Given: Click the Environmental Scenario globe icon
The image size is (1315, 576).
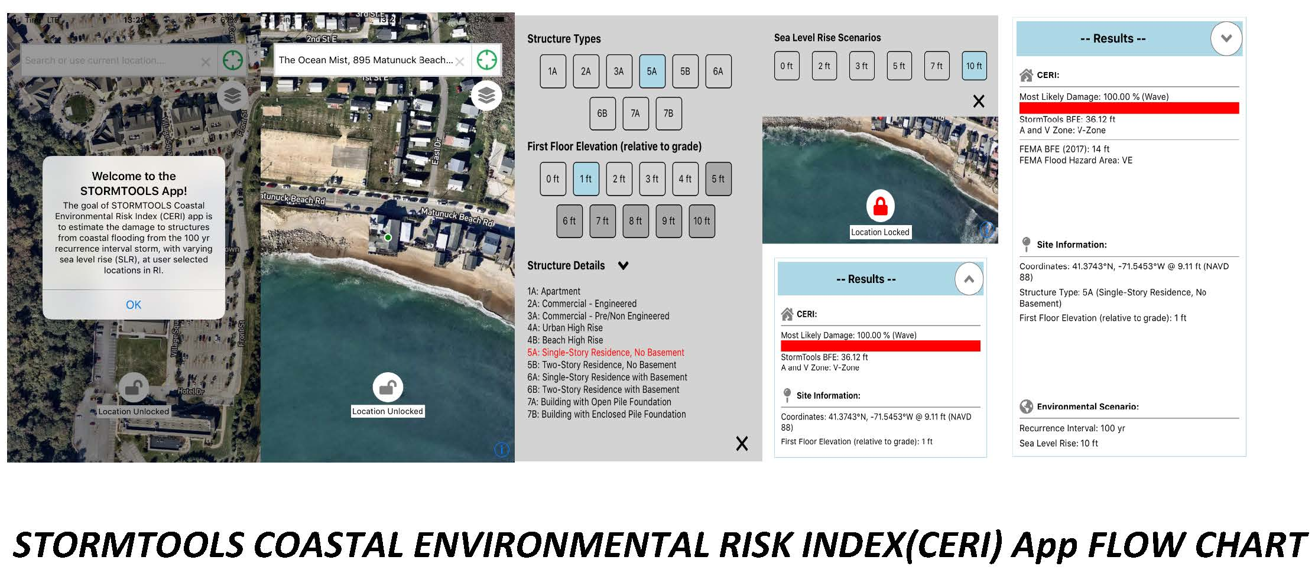Looking at the screenshot, I should 1027,406.
